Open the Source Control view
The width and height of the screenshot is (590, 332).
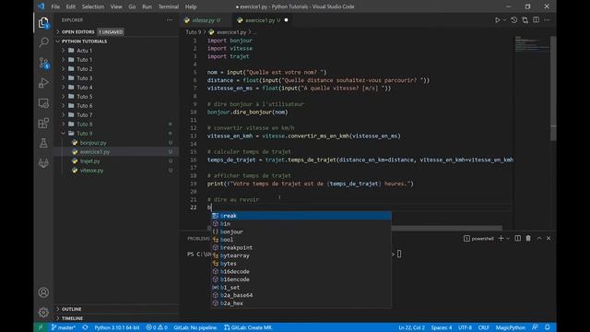[43, 63]
